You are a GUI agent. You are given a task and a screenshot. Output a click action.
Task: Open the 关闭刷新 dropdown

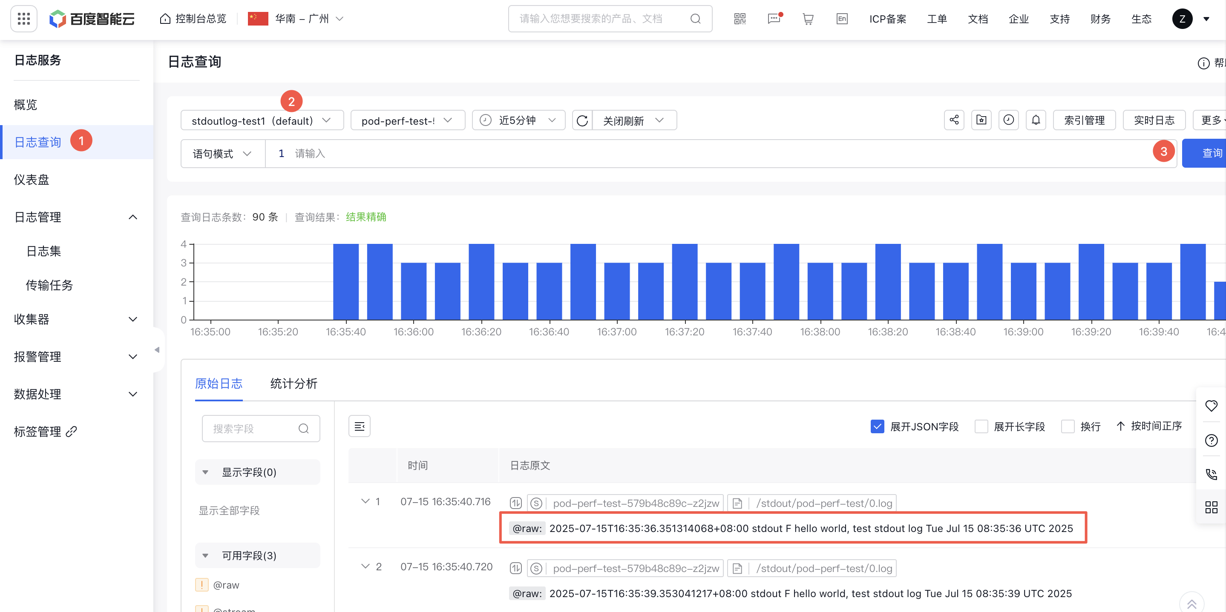[634, 121]
